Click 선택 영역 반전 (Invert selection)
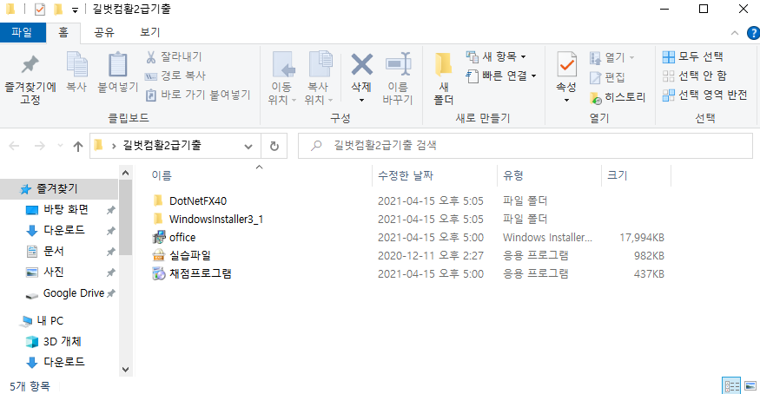This screenshot has width=760, height=394. tap(704, 95)
